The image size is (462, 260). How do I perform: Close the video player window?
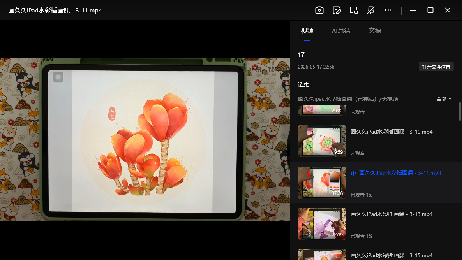pyautogui.click(x=447, y=10)
